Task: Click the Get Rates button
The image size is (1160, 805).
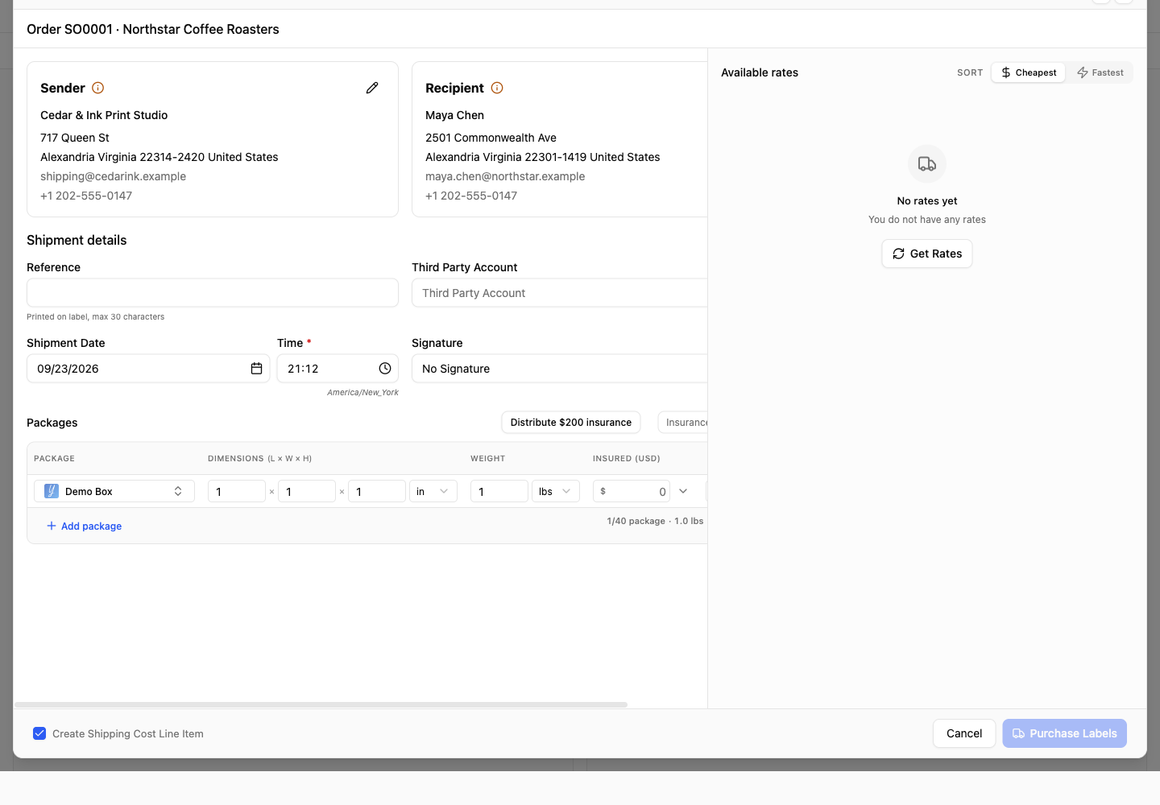Action: point(927,254)
